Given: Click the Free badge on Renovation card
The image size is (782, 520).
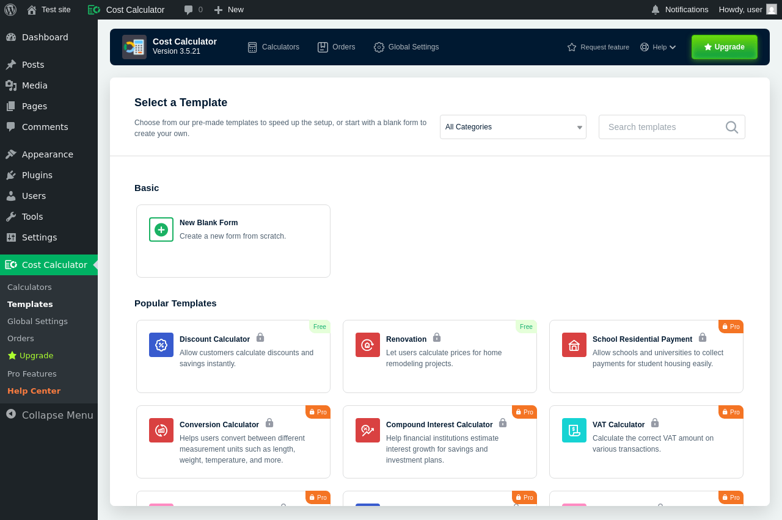Looking at the screenshot, I should (526, 327).
